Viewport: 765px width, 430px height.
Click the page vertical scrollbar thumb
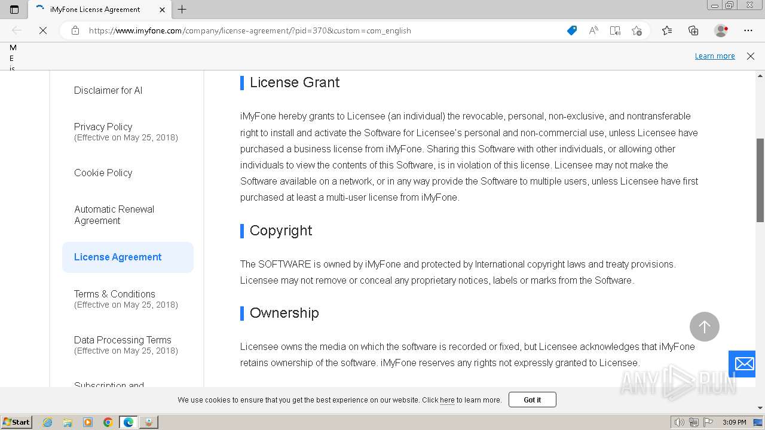[x=760, y=180]
